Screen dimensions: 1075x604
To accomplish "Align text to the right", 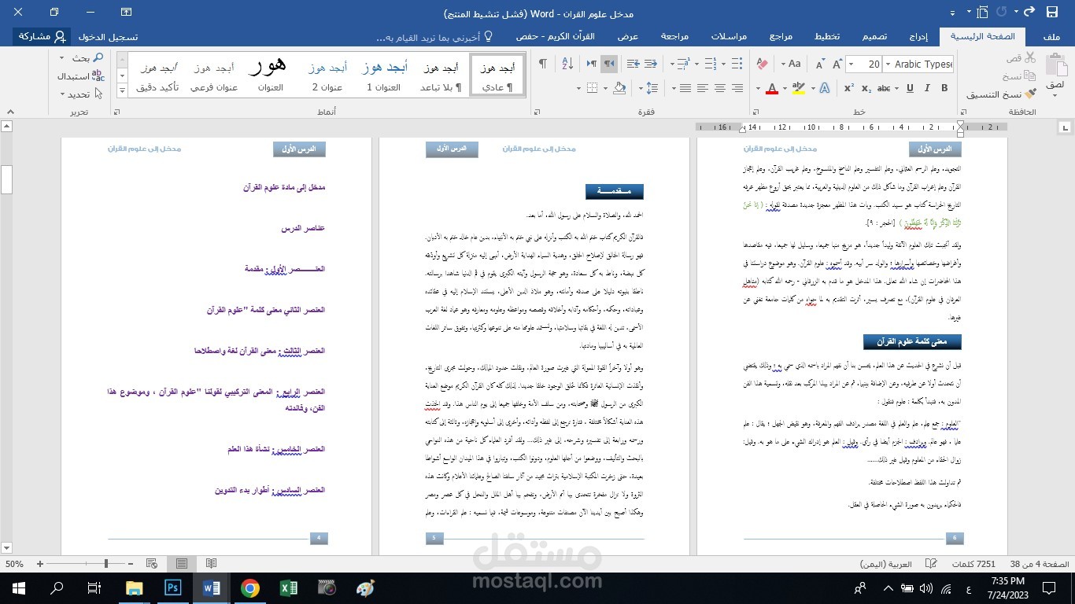I will 737,87.
